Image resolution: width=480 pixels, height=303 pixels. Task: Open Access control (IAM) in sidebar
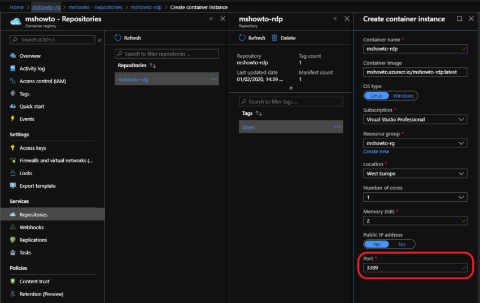coord(42,81)
